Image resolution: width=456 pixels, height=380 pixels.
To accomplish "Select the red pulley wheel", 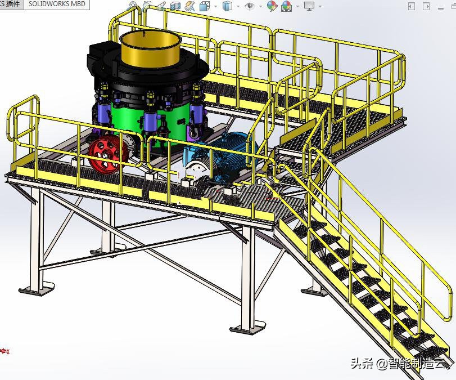I will (108, 155).
